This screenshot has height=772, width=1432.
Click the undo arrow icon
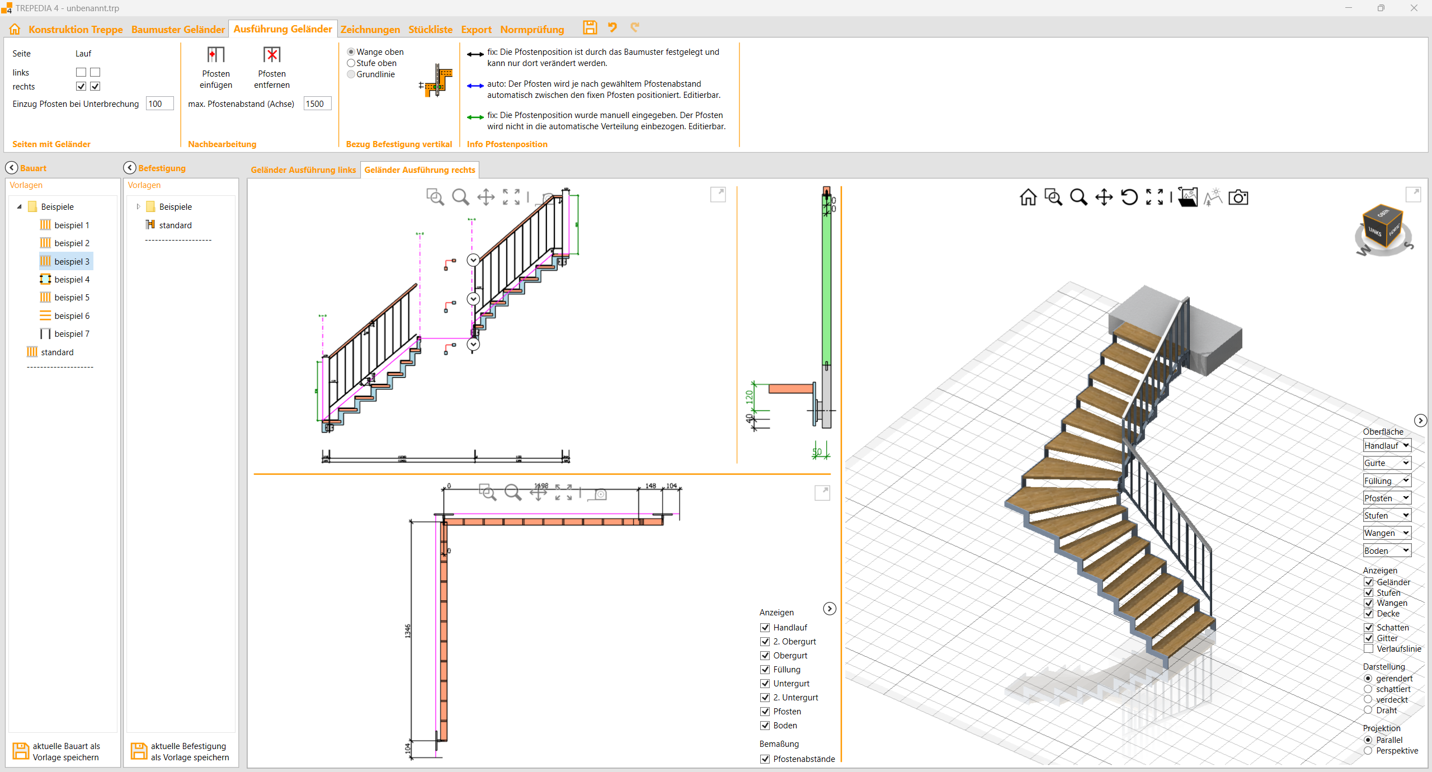(613, 27)
